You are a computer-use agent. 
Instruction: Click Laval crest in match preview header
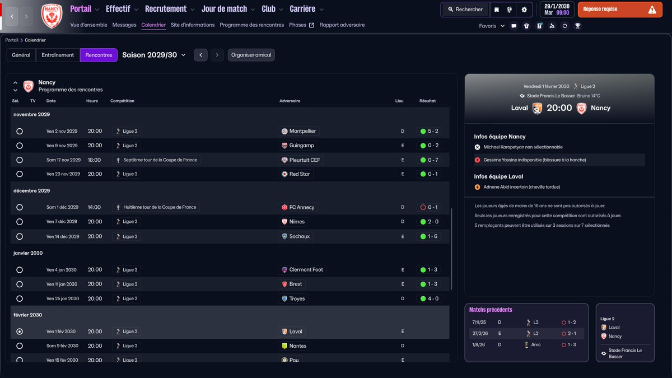tap(537, 108)
